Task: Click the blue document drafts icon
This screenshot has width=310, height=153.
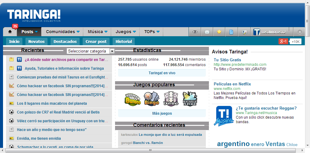Action: click(231, 32)
